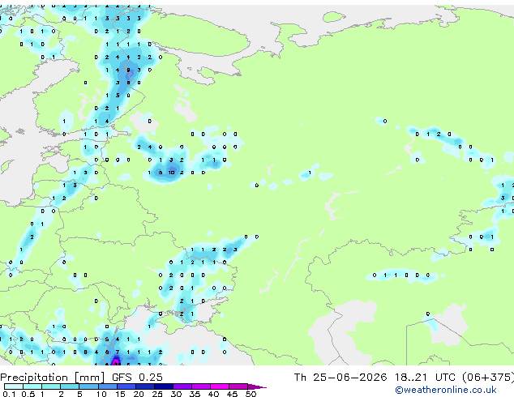Select the 0.5–1 mm legend color swatch

pyautogui.click(x=32, y=386)
